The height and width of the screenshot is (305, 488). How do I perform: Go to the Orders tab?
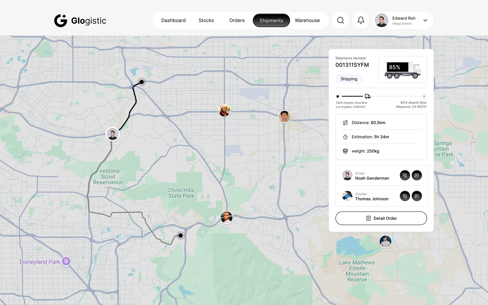(x=237, y=20)
